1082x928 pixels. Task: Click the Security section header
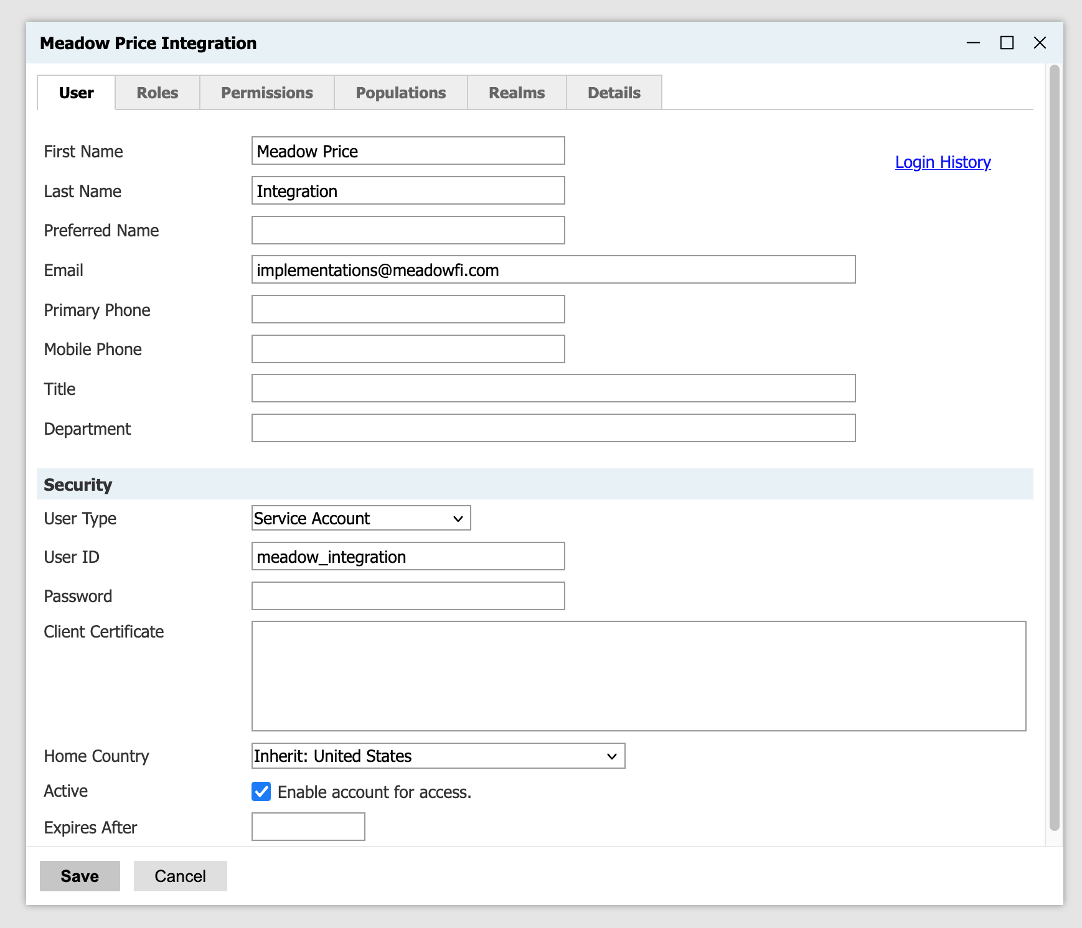[x=535, y=485]
